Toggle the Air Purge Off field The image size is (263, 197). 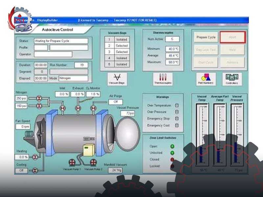click(x=115, y=102)
